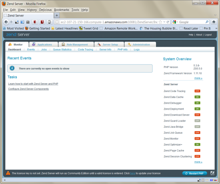Open the PHP Info sub-tab
The image size is (220, 184).
point(122,50)
